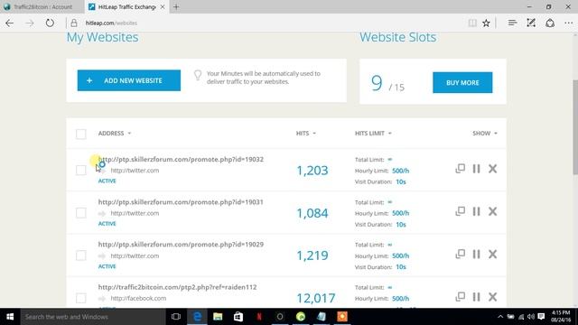Check the id=19031 website row checkbox
578x325 pixels.
(80, 213)
